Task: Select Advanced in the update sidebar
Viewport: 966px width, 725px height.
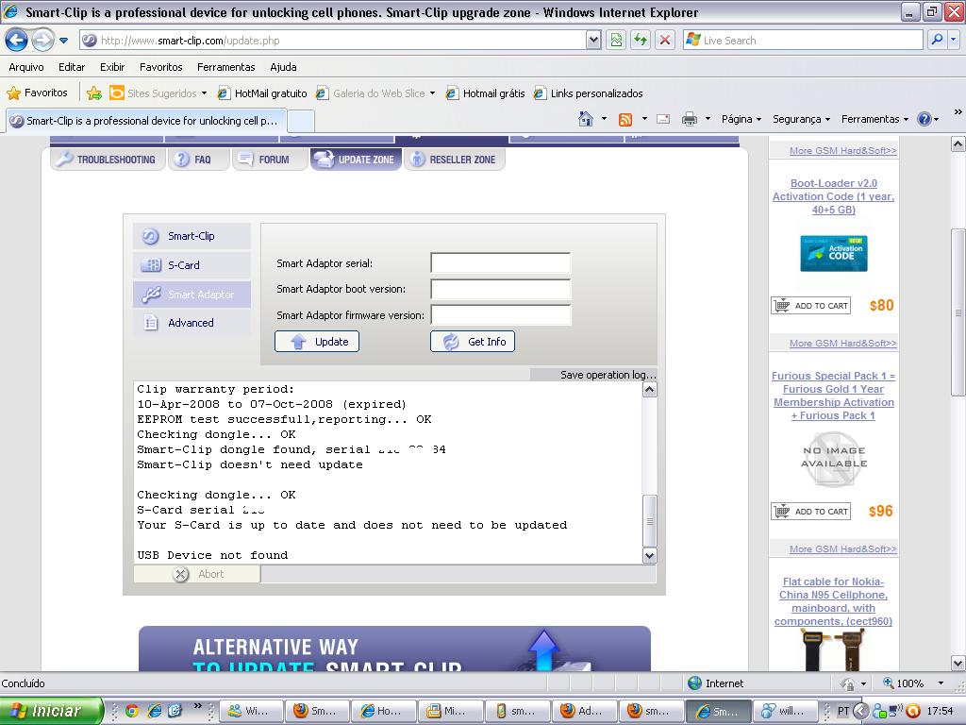Action: coord(192,323)
